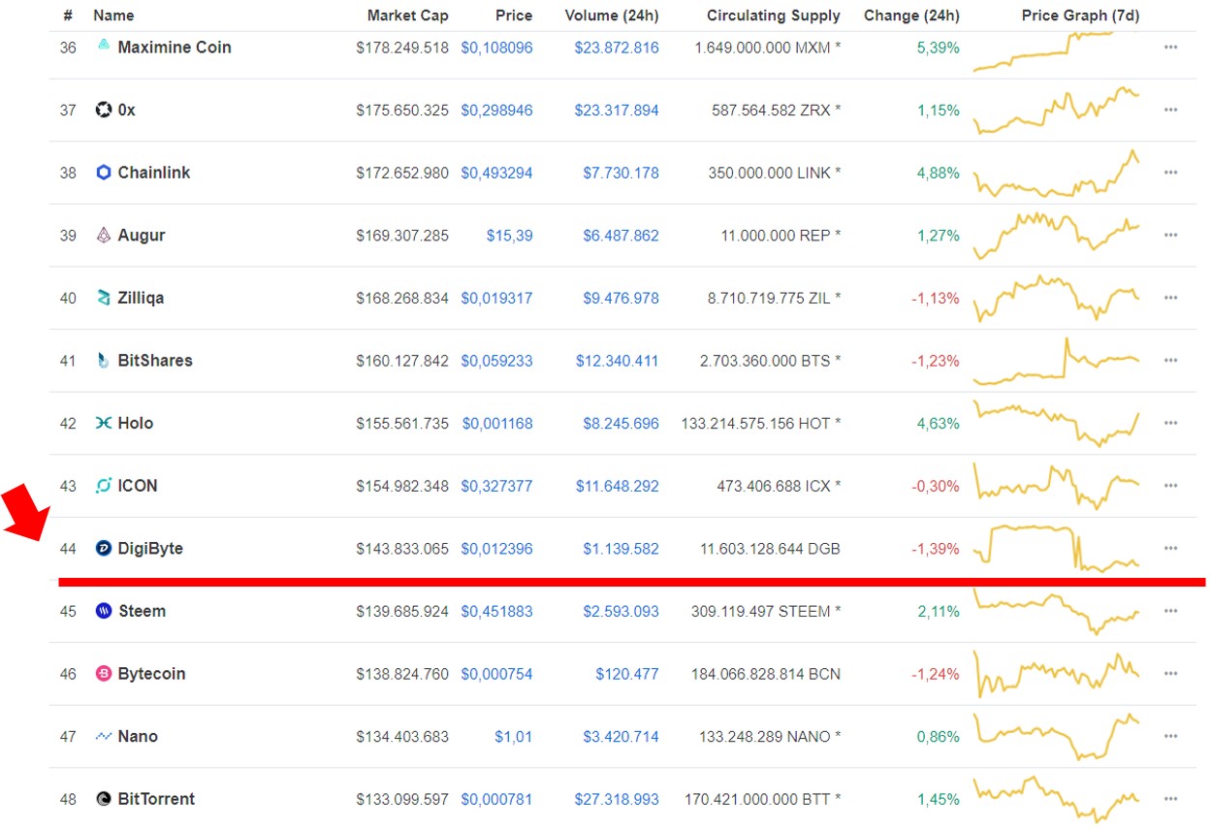The width and height of the screenshot is (1211, 829).
Task: Click the ICON coin logo icon
Action: (x=104, y=486)
